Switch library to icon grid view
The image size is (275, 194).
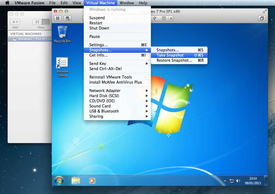(x=37, y=22)
